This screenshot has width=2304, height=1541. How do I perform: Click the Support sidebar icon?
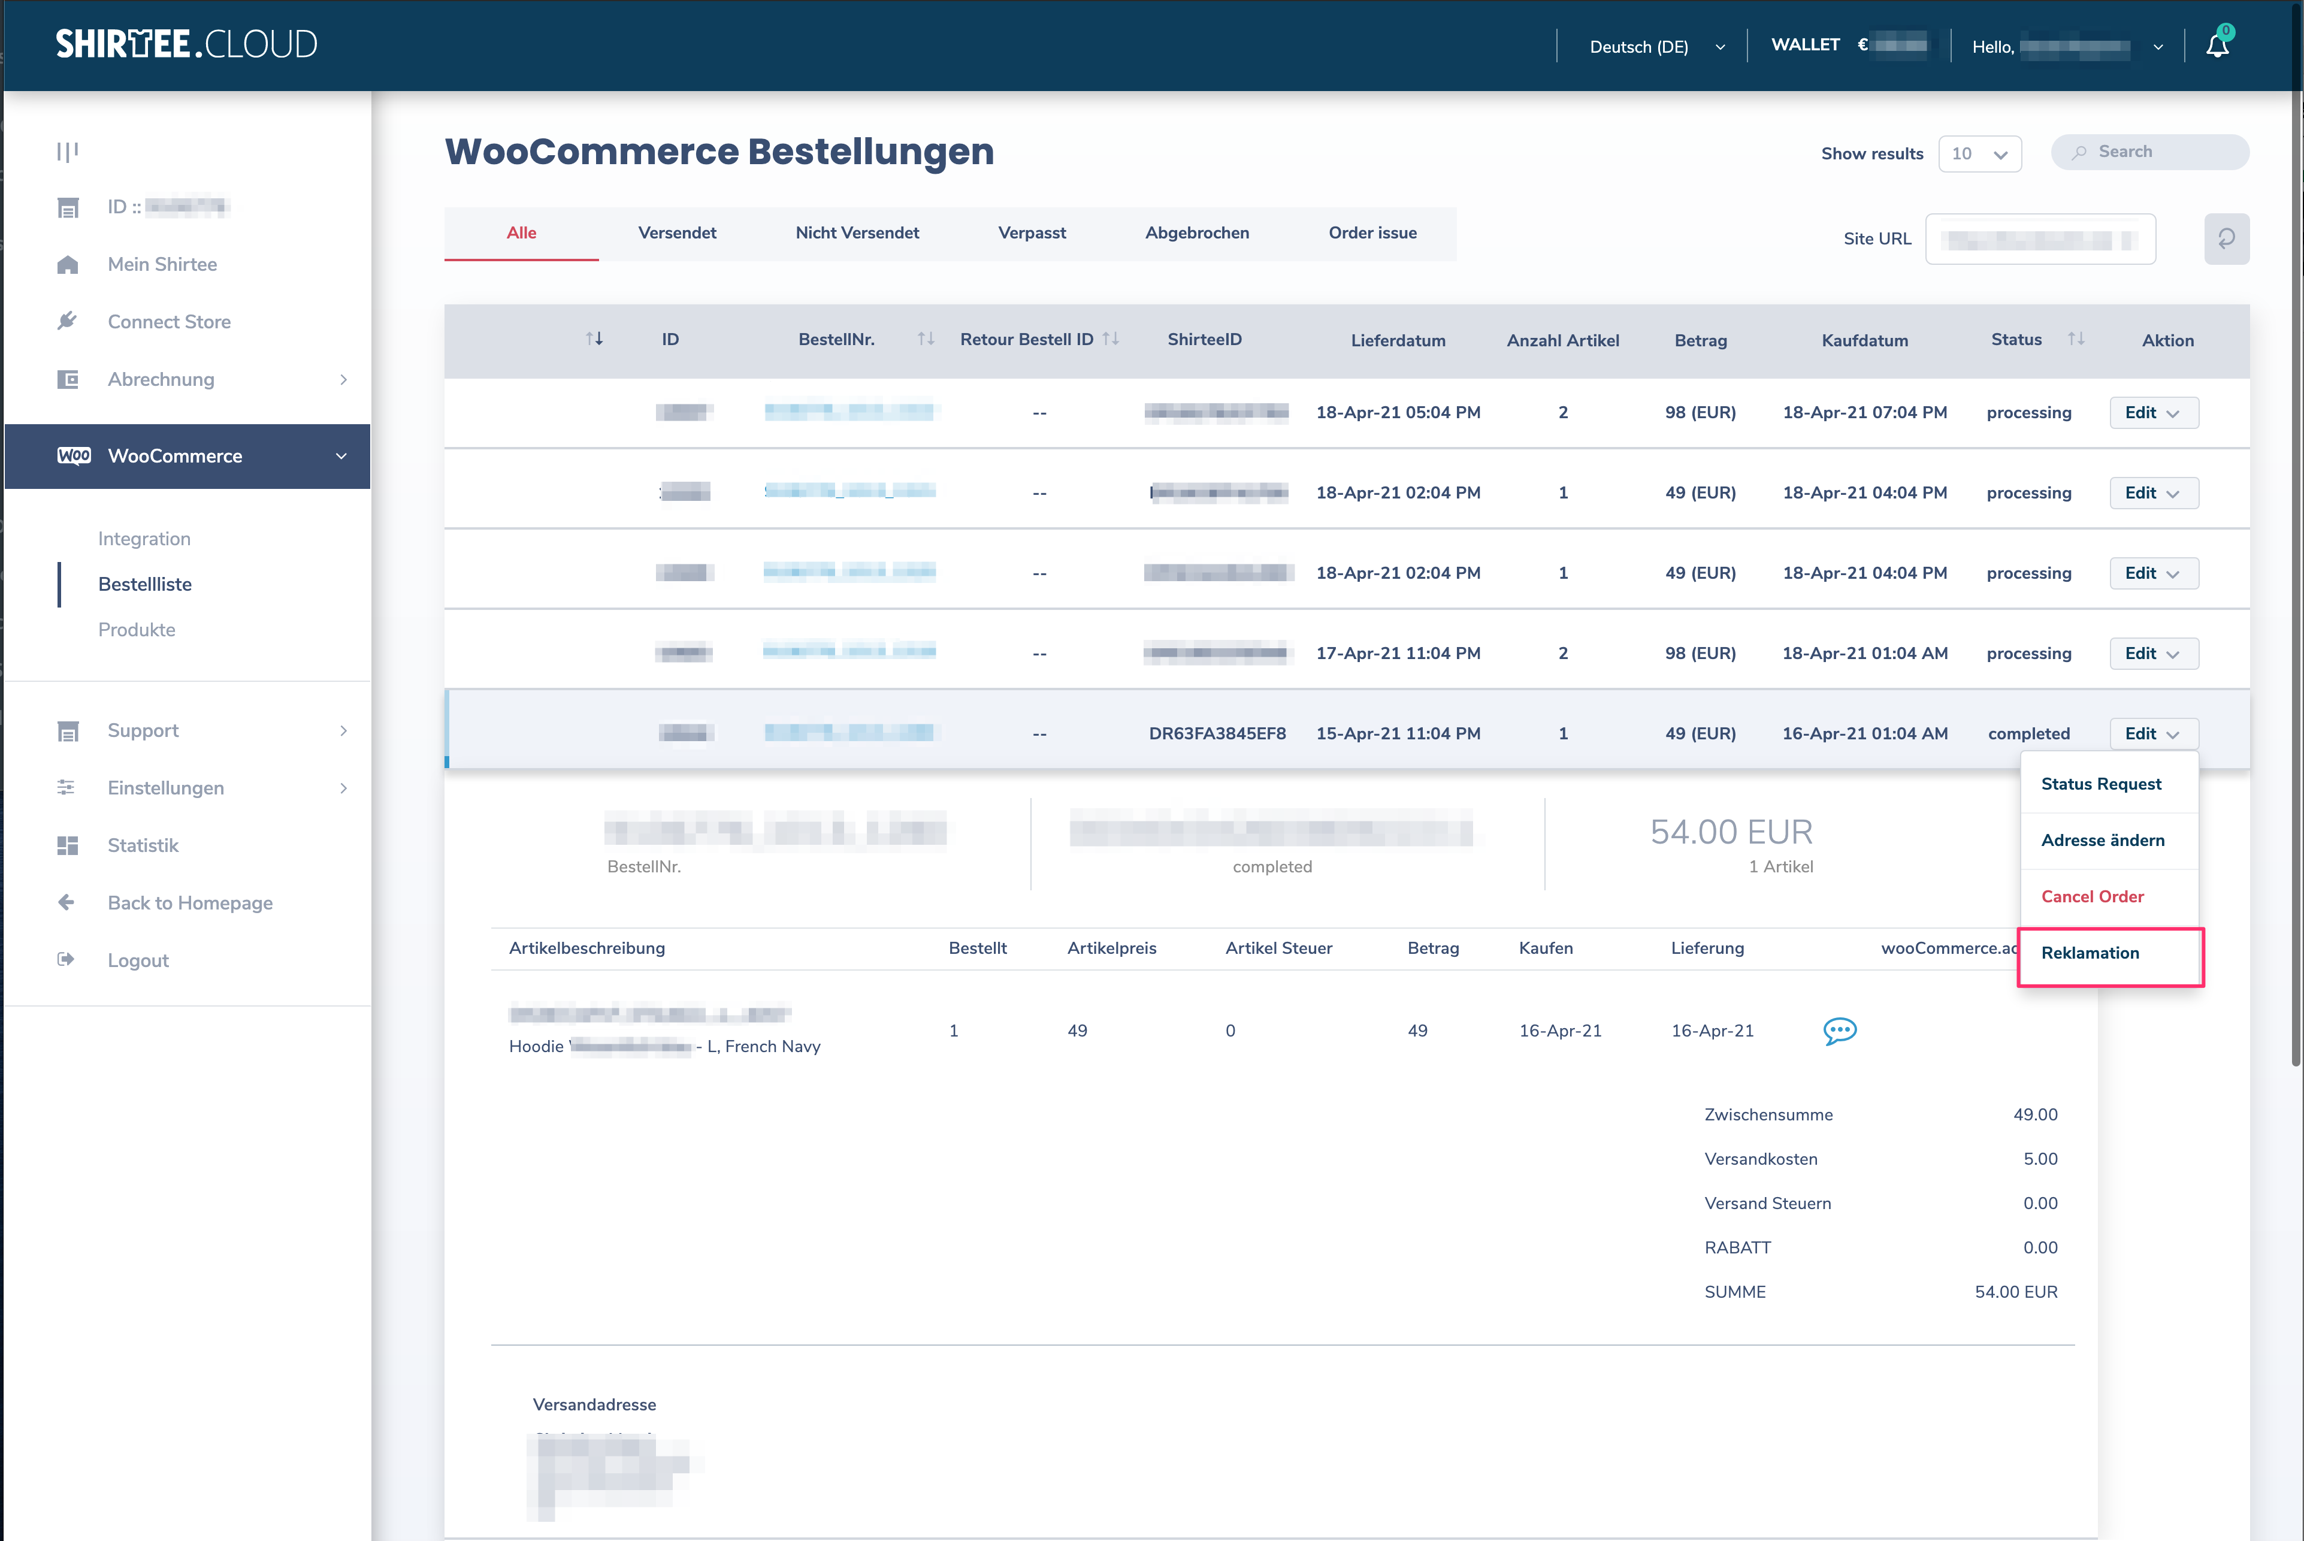coord(67,731)
